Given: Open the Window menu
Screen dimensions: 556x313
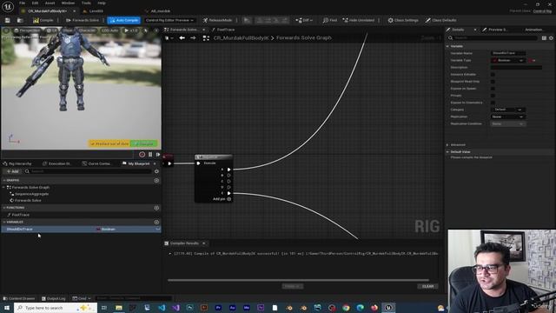Looking at the screenshot, I should (x=68, y=3).
